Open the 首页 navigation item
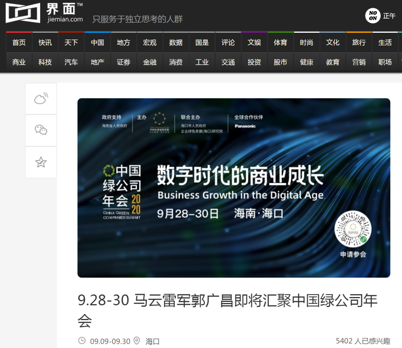The image size is (402, 348). coord(19,42)
